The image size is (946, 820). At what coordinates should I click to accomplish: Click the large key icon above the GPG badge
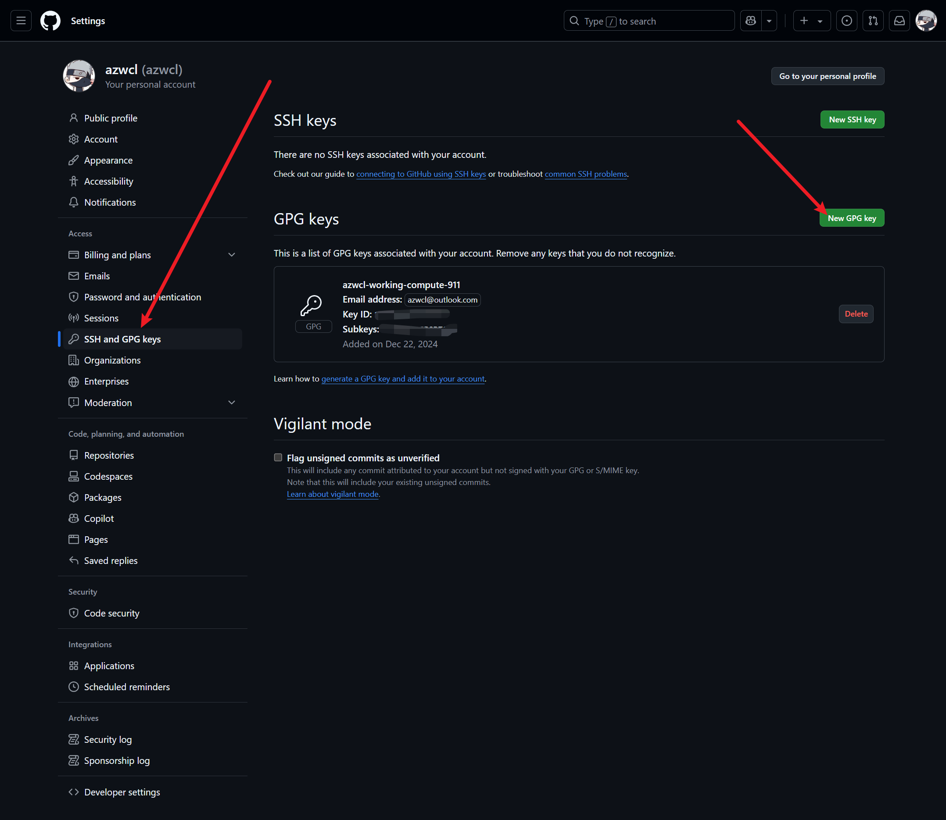(x=311, y=306)
